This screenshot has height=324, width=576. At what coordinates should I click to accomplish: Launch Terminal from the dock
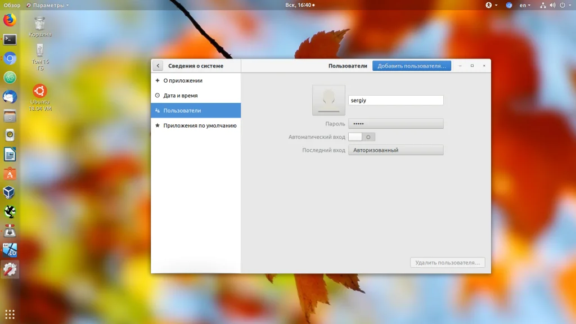click(10, 39)
